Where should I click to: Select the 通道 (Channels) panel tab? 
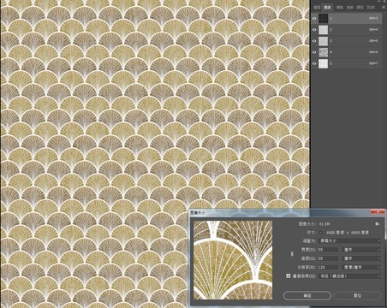327,8
